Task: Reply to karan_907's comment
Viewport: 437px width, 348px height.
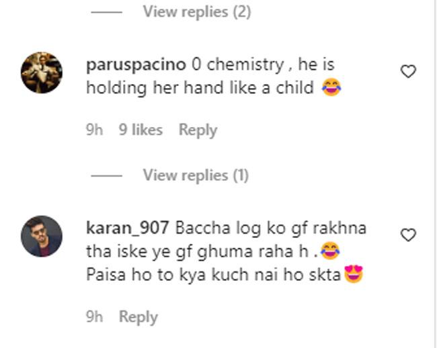Action: click(138, 317)
